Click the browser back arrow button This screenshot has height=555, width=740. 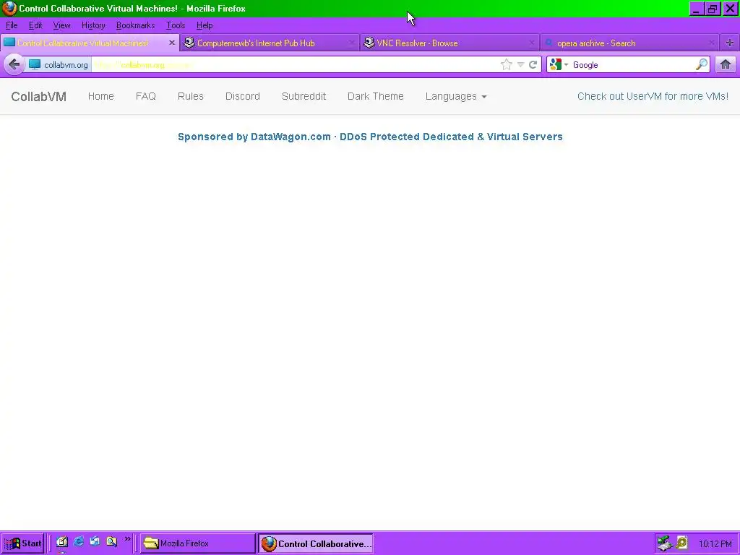click(14, 64)
